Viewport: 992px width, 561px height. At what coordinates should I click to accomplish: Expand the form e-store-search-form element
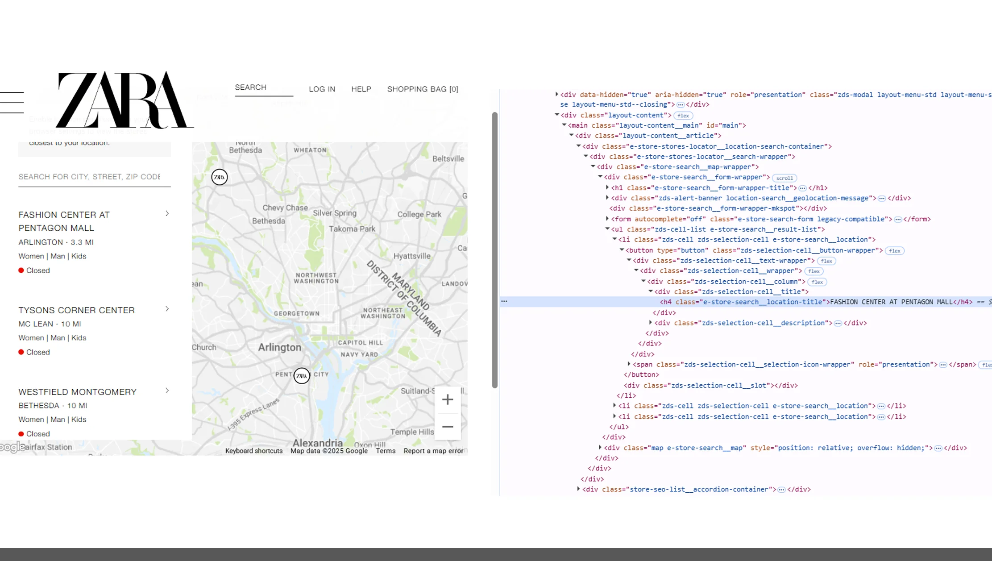coord(607,219)
